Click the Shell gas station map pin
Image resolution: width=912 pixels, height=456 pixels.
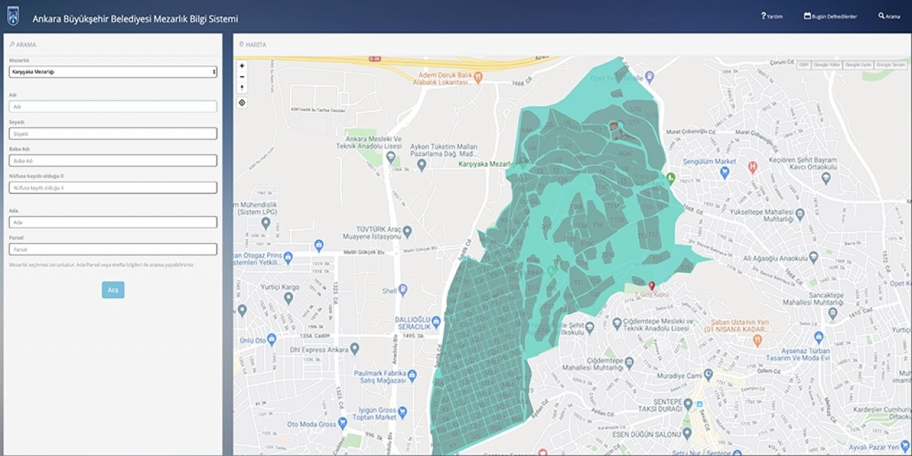[x=403, y=290]
